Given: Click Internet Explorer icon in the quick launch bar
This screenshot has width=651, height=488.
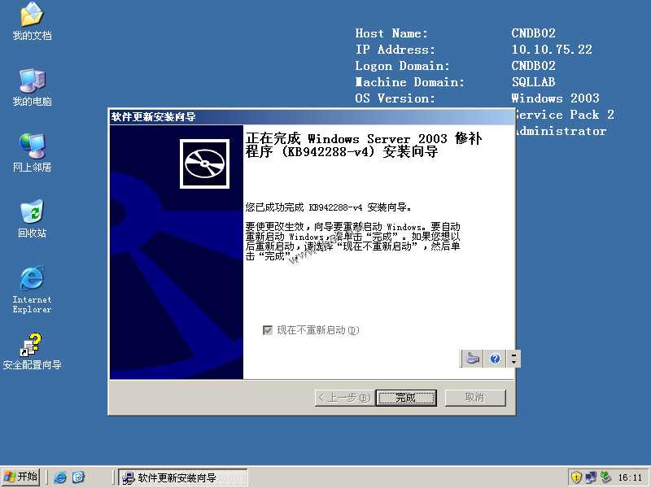Looking at the screenshot, I should (x=61, y=476).
